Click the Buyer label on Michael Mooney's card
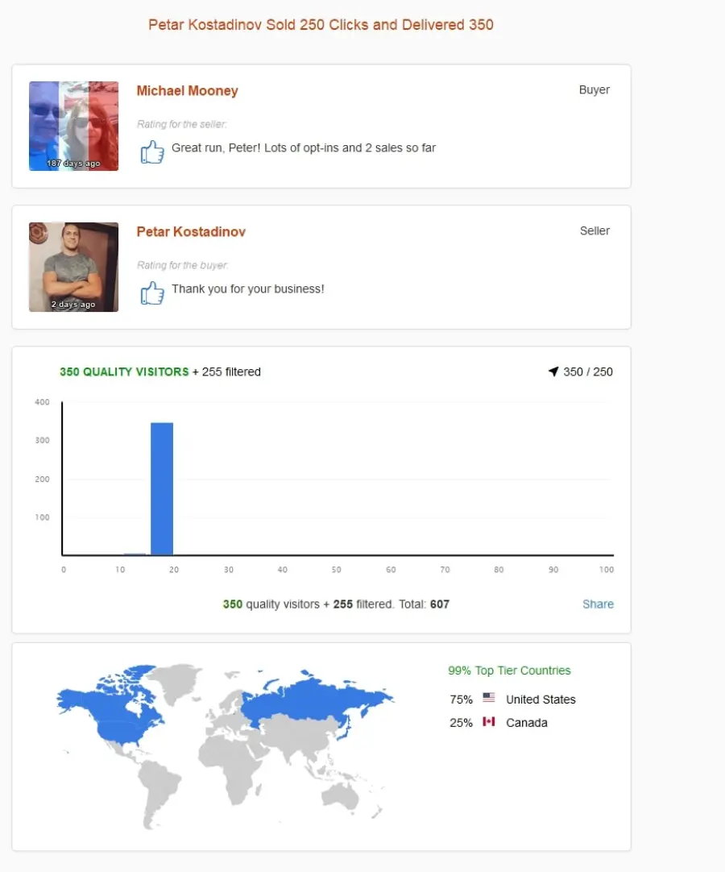 click(594, 89)
